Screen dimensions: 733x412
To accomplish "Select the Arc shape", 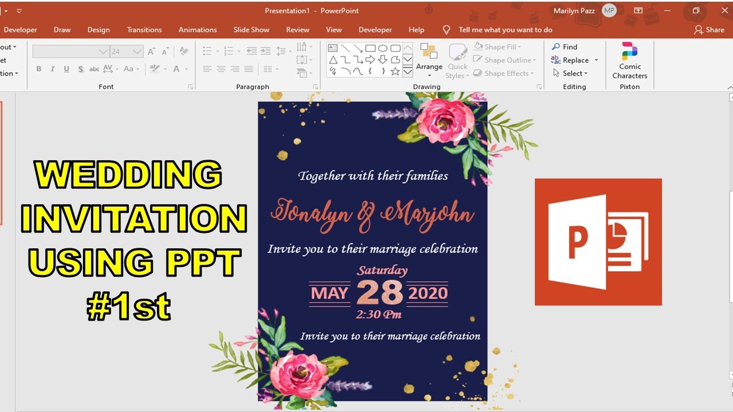I will pyautogui.click(x=346, y=71).
